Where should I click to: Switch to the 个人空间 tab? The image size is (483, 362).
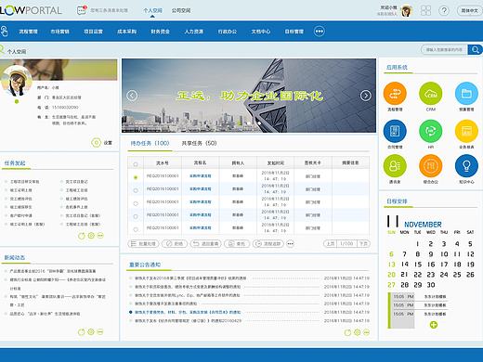(x=152, y=10)
